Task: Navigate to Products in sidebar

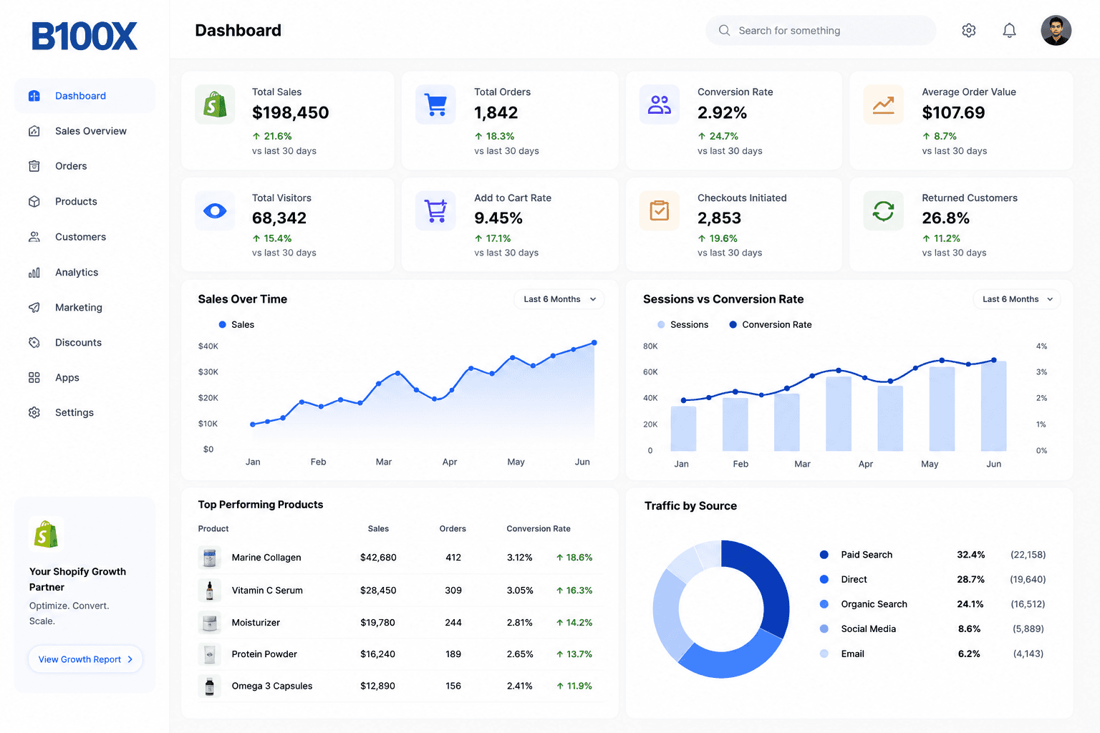Action: [85, 202]
